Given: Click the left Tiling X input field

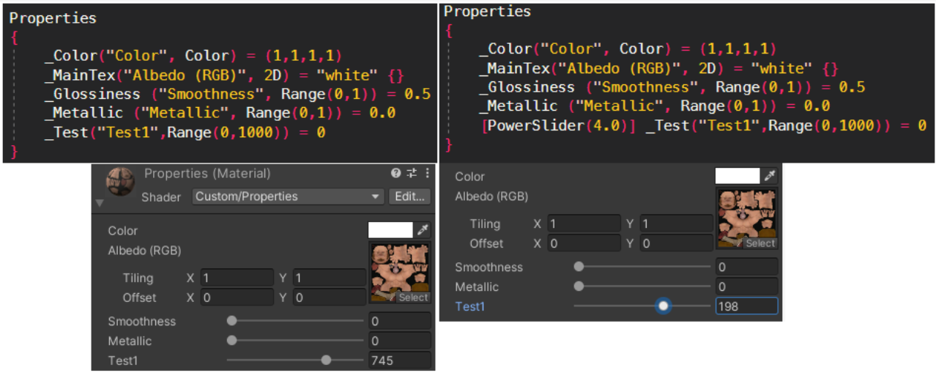Looking at the screenshot, I should tap(237, 278).
